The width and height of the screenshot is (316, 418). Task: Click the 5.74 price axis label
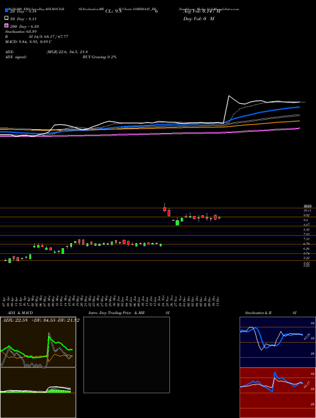(306, 253)
